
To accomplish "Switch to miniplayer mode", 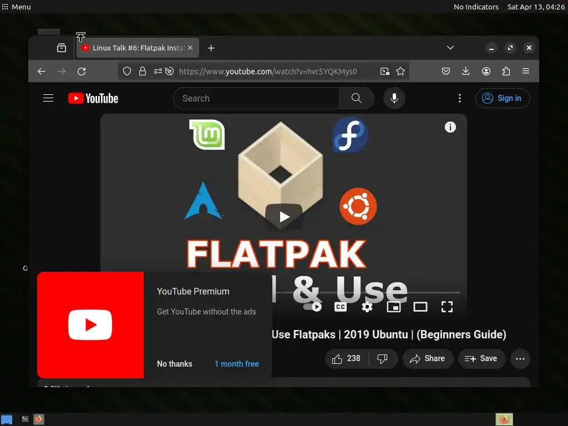I will click(394, 307).
